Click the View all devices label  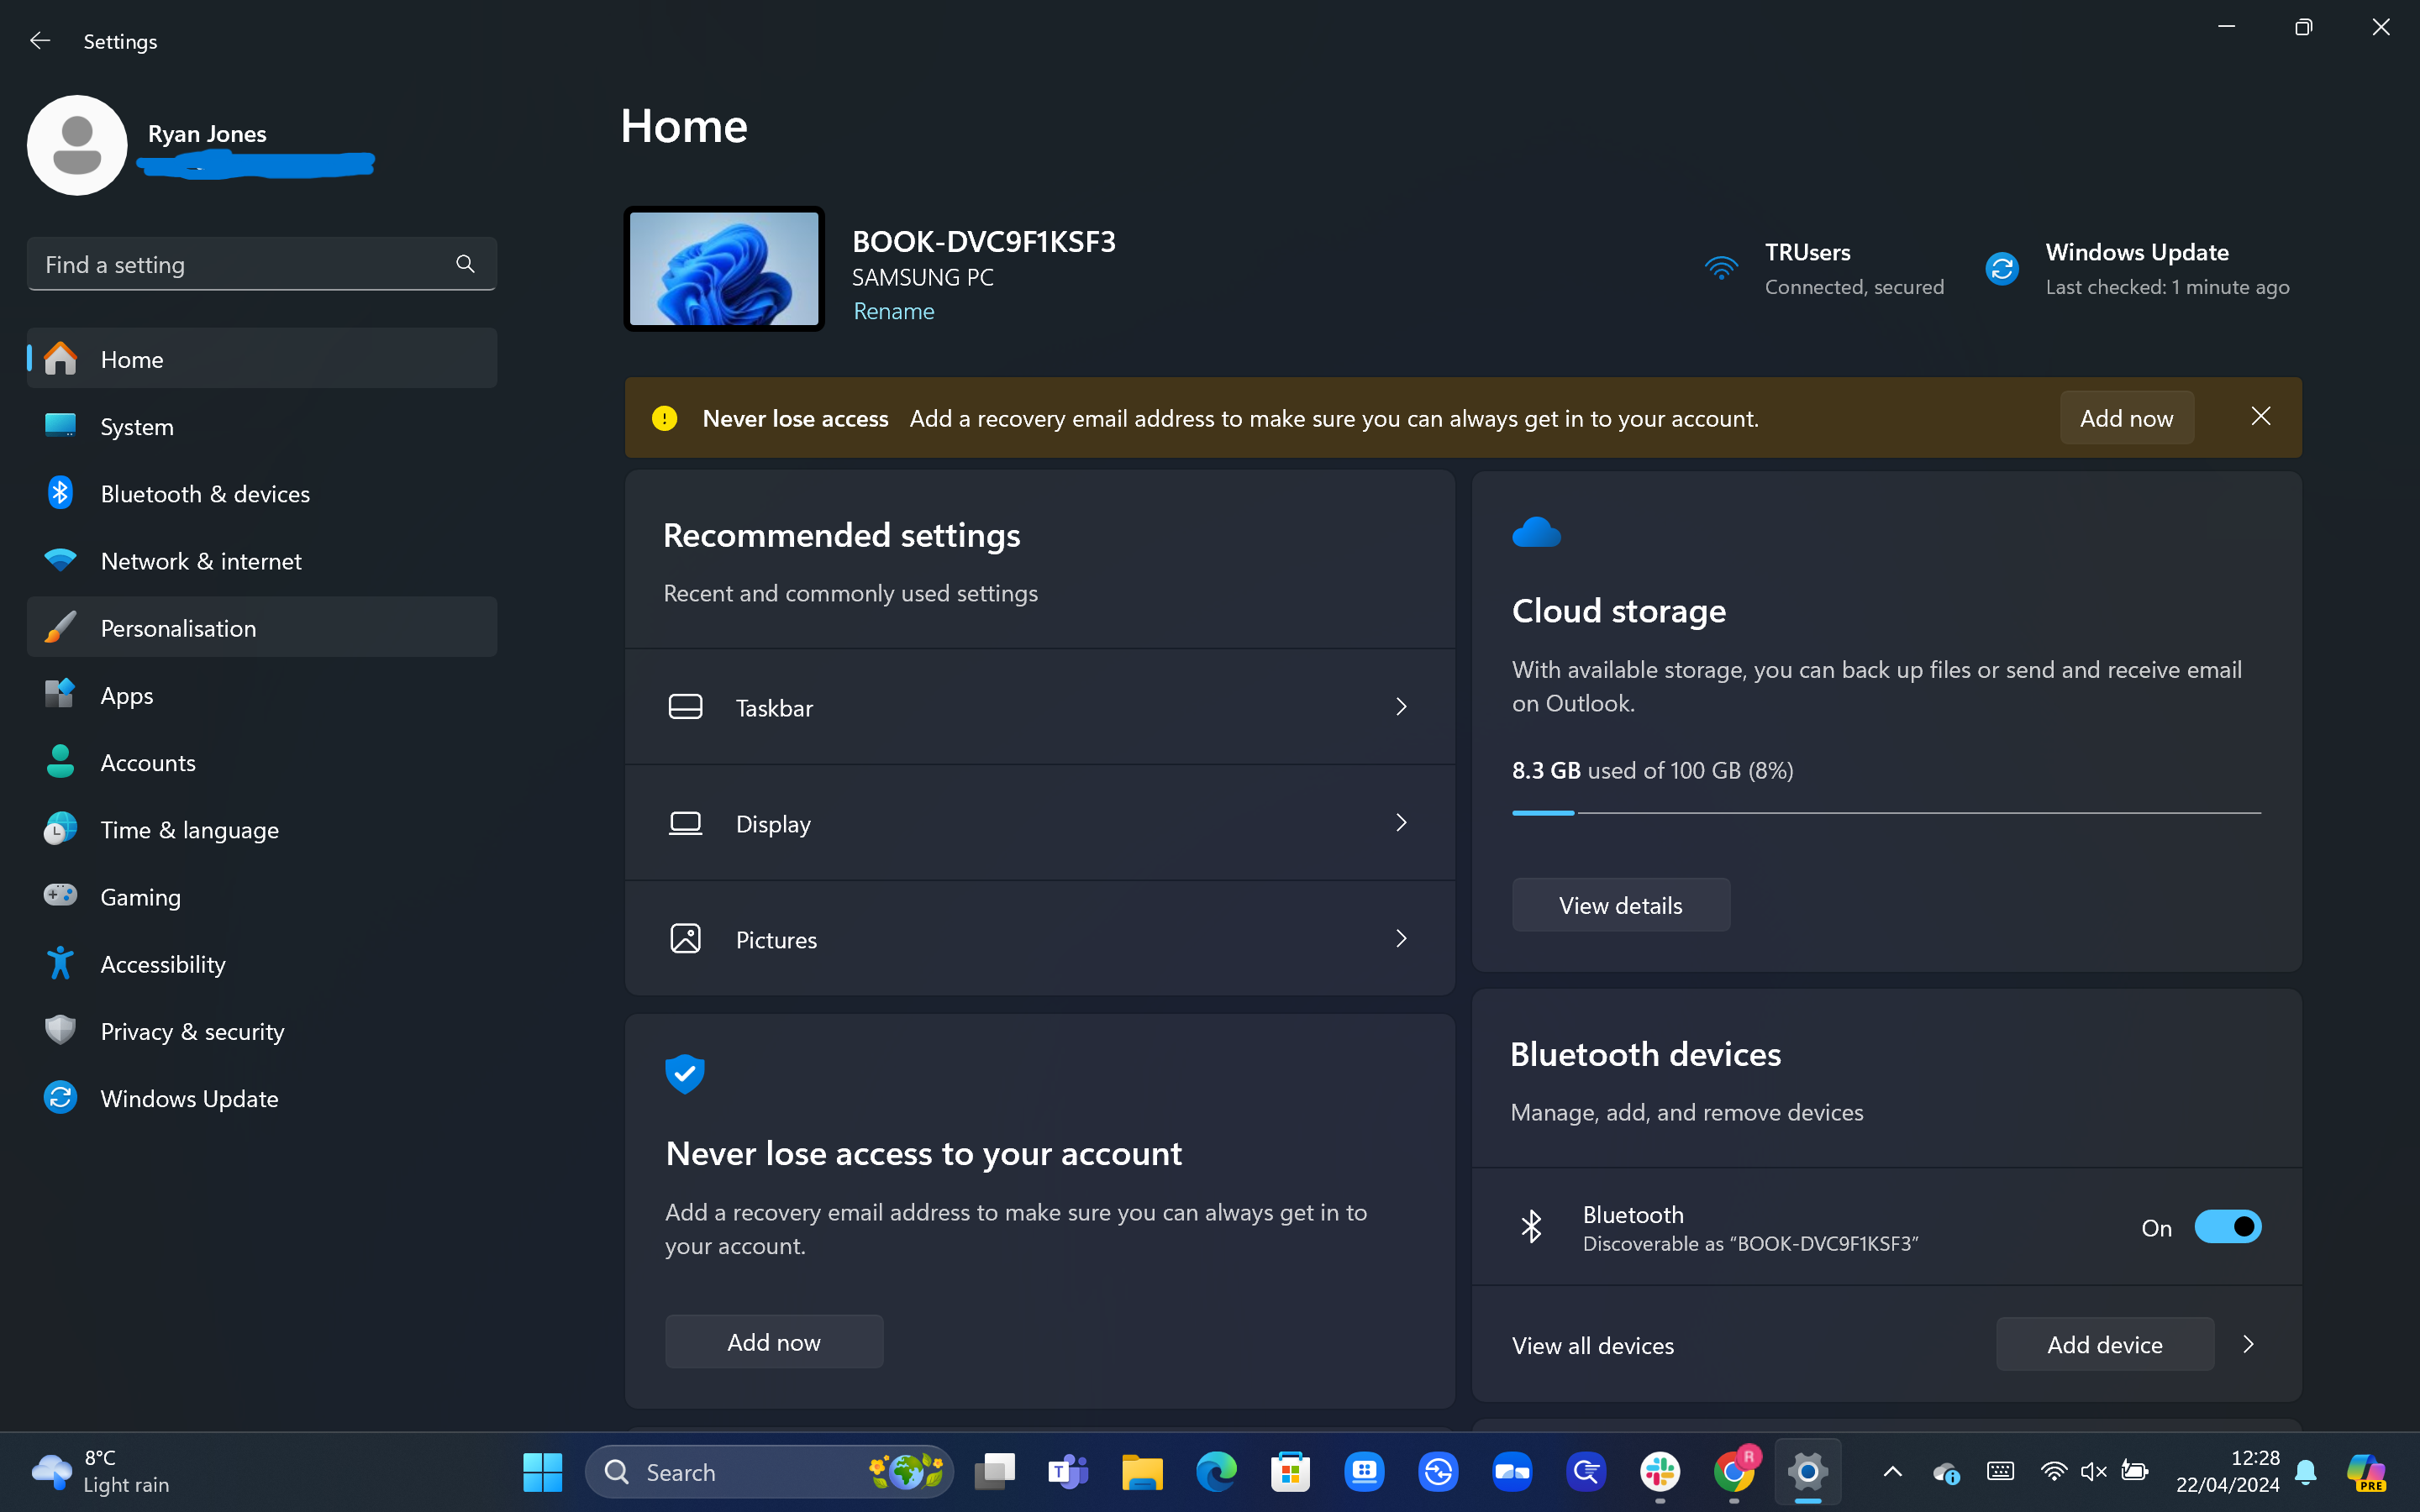(x=1592, y=1346)
